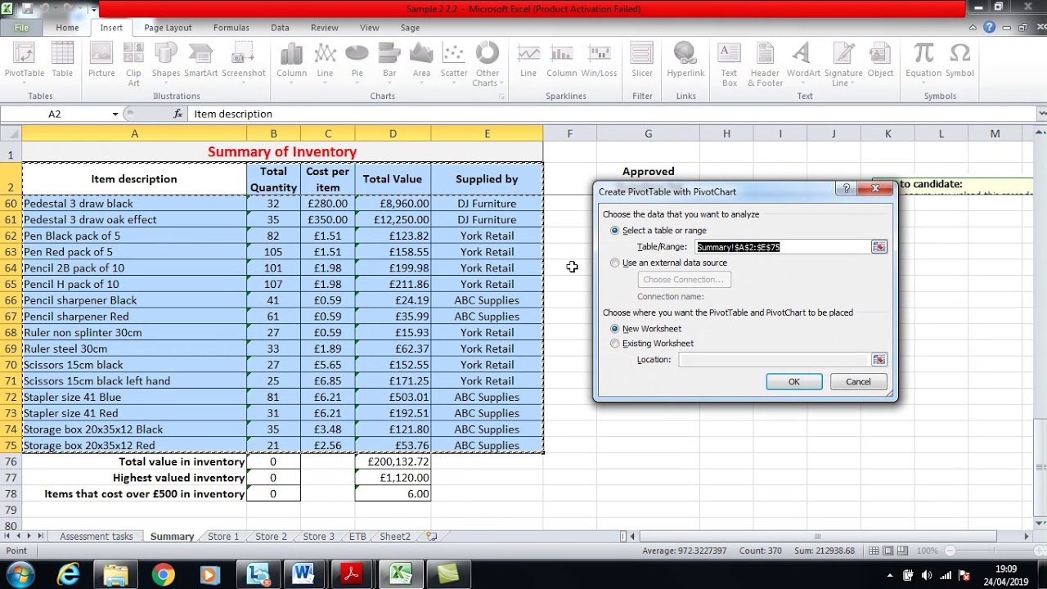This screenshot has width=1047, height=589.
Task: Switch to the Page Layout tab
Action: tap(168, 28)
